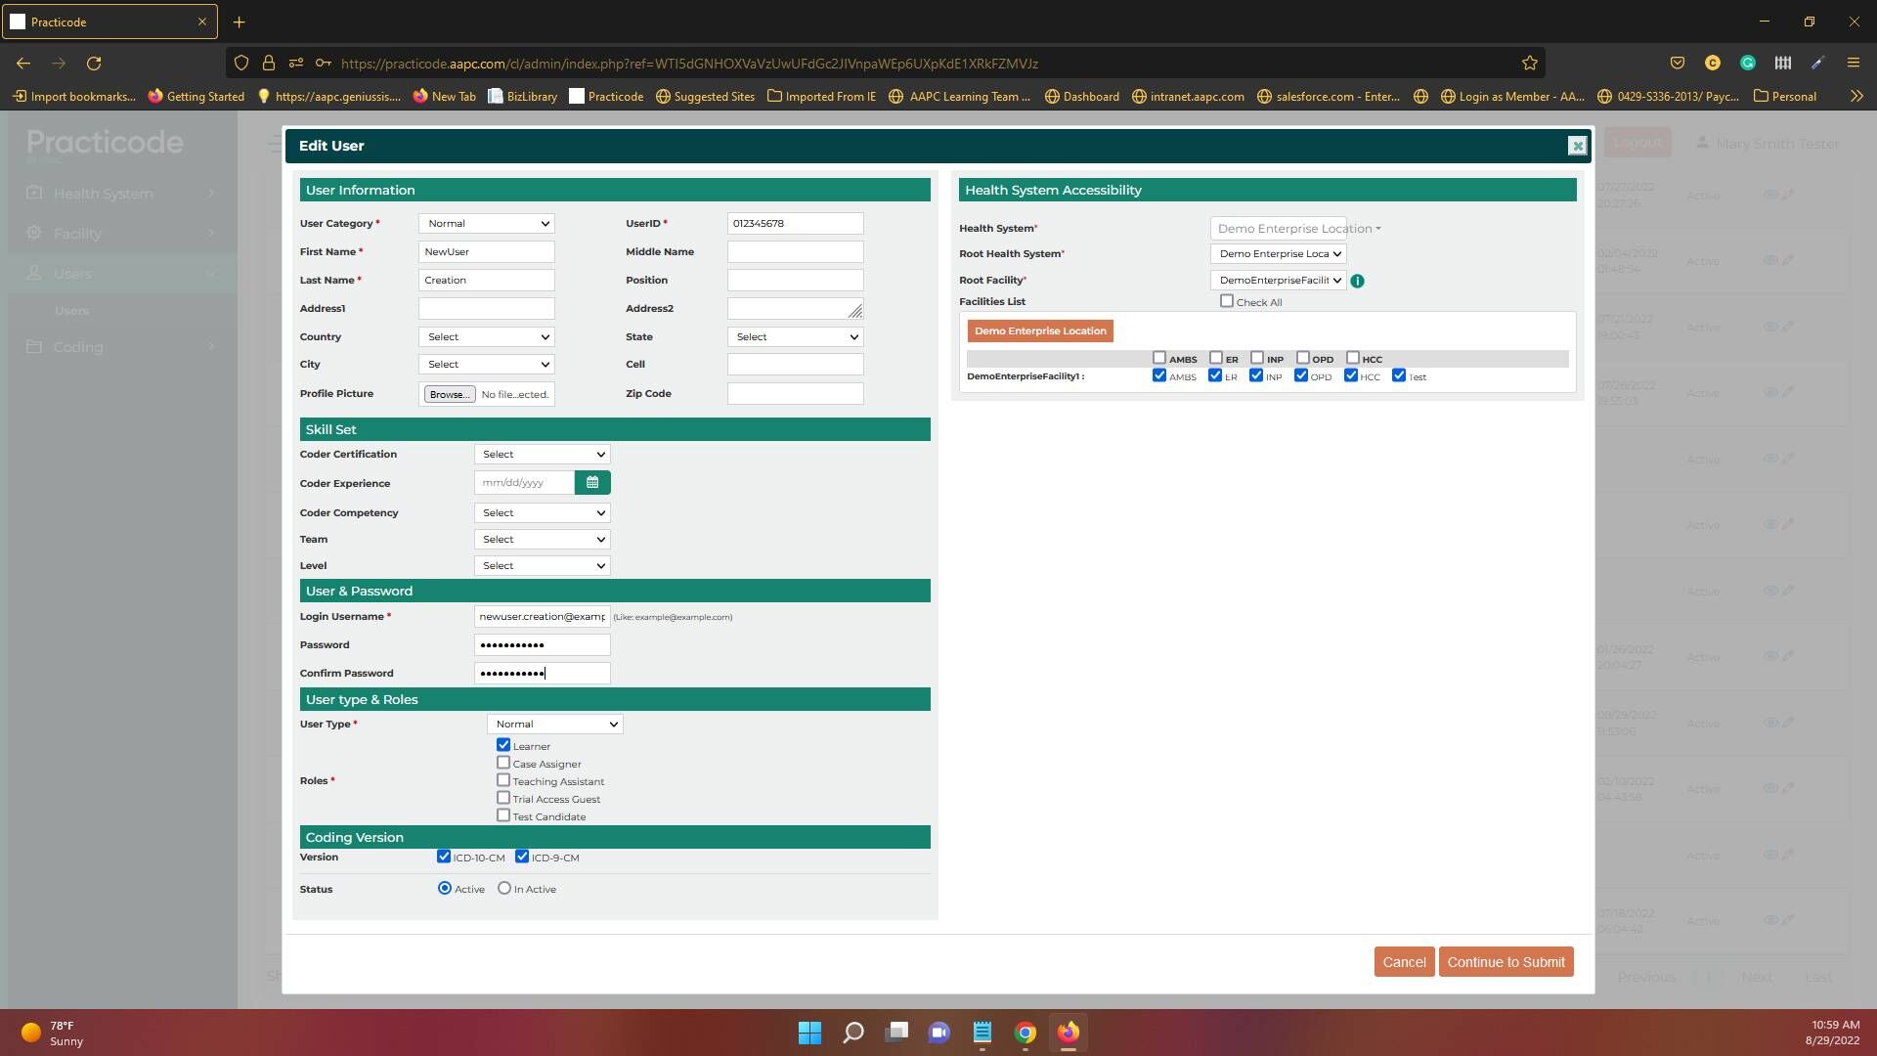
Task: Open a new browser tab
Action: 239,22
